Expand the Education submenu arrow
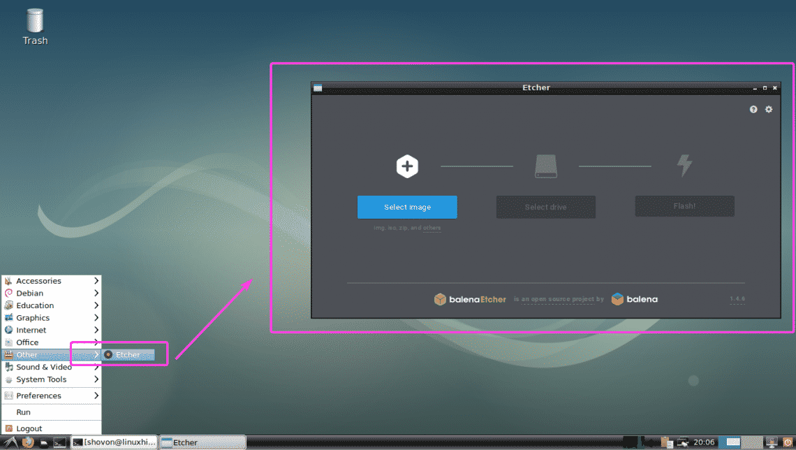Viewport: 796px width, 450px height. click(96, 305)
